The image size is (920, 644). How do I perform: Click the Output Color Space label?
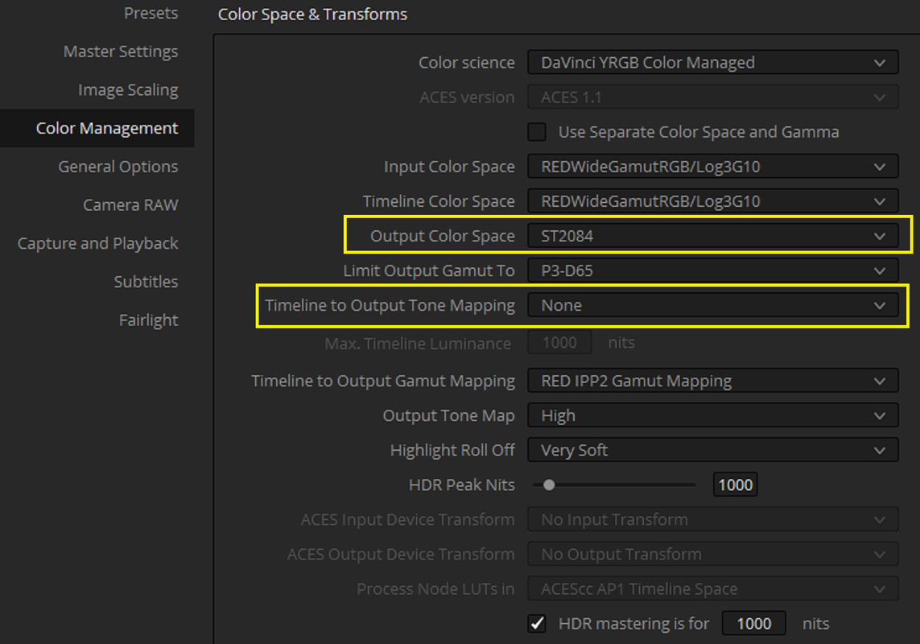point(443,236)
